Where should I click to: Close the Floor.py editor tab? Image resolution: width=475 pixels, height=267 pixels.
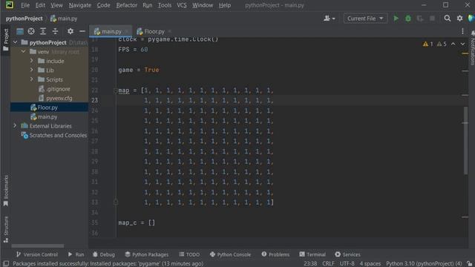tap(170, 31)
